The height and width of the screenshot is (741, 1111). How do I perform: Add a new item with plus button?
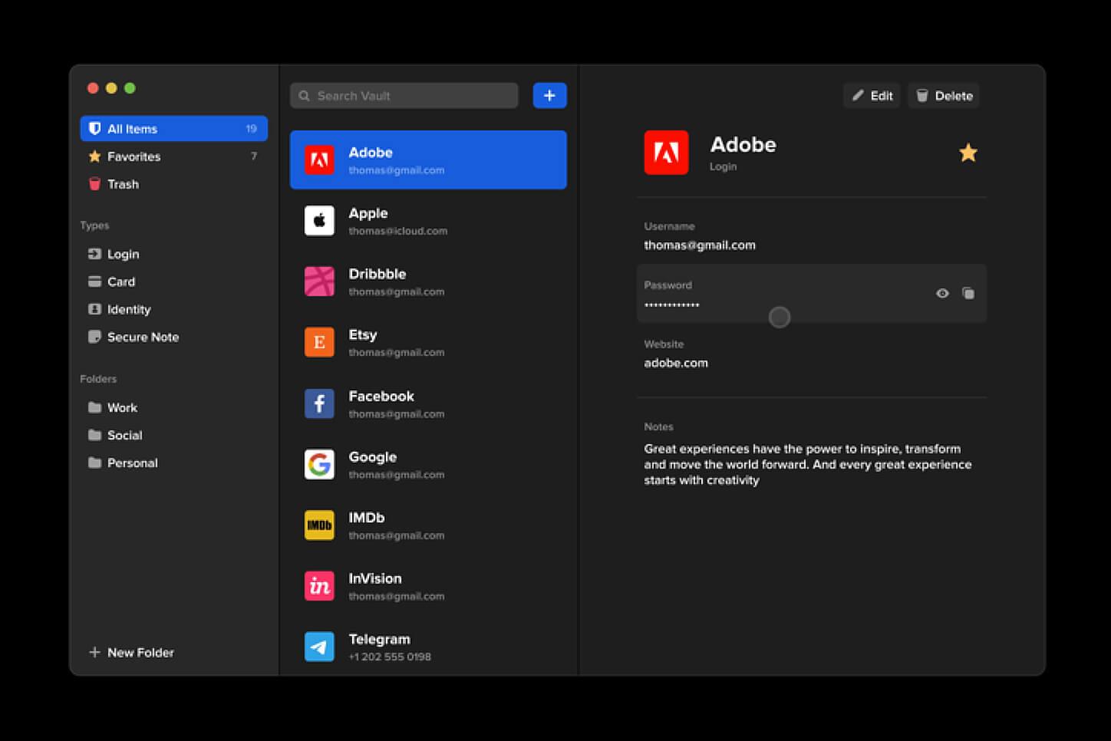pos(549,96)
